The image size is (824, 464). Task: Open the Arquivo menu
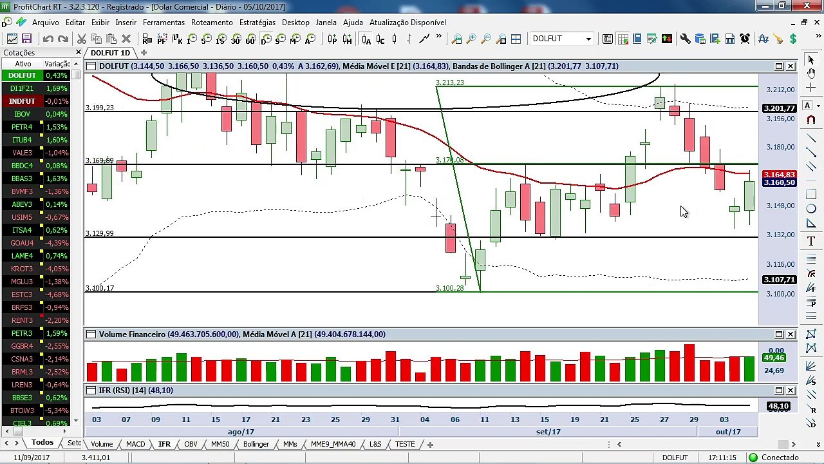click(45, 23)
